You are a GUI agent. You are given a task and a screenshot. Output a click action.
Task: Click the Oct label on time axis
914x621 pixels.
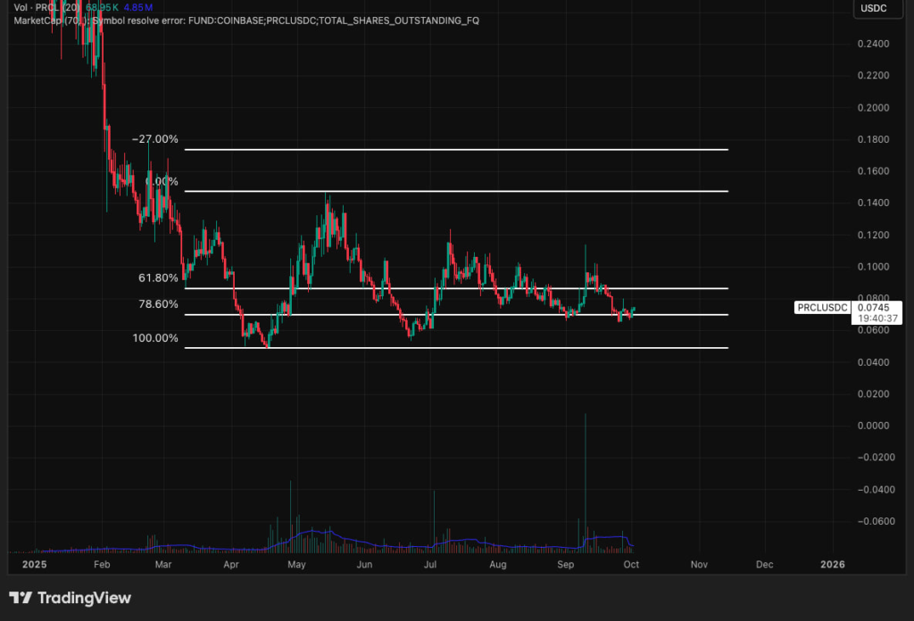click(629, 565)
